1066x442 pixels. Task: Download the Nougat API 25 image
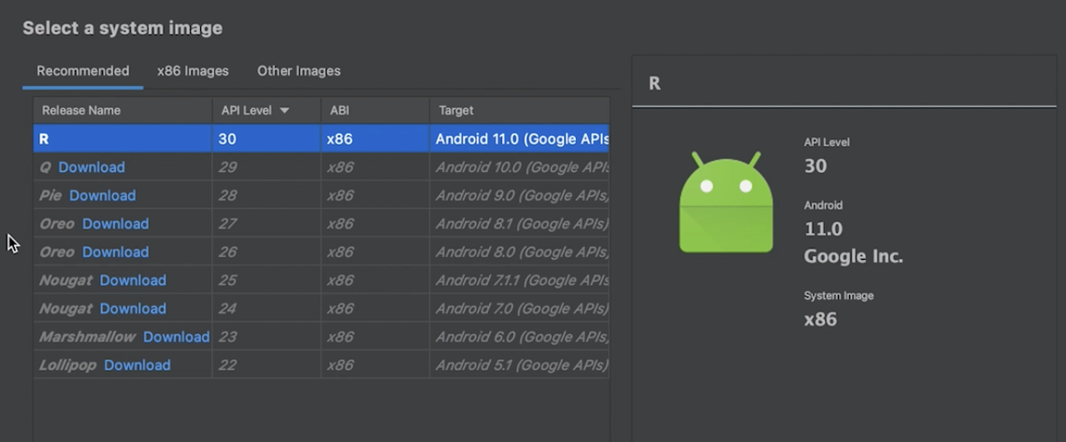pyautogui.click(x=133, y=280)
